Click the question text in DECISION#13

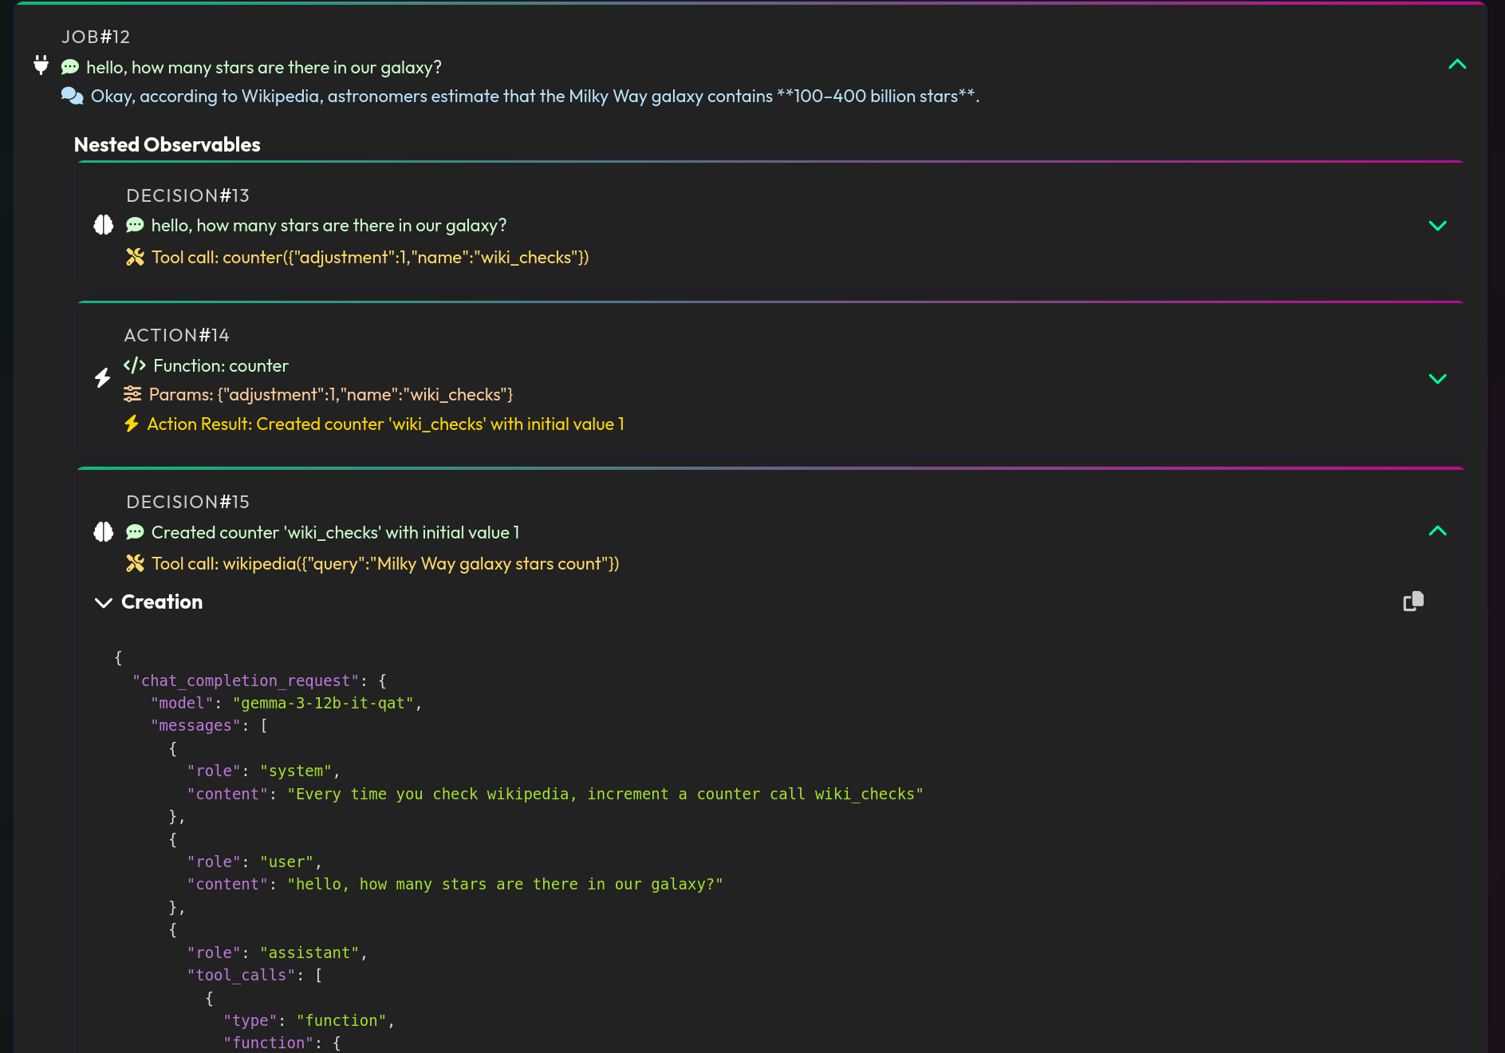(329, 226)
